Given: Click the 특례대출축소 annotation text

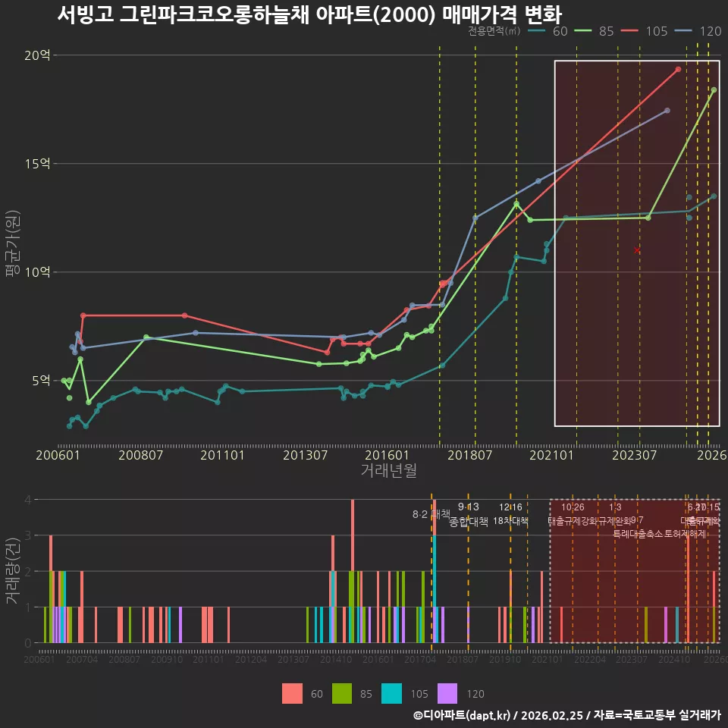Looking at the screenshot, I should click(x=639, y=534).
